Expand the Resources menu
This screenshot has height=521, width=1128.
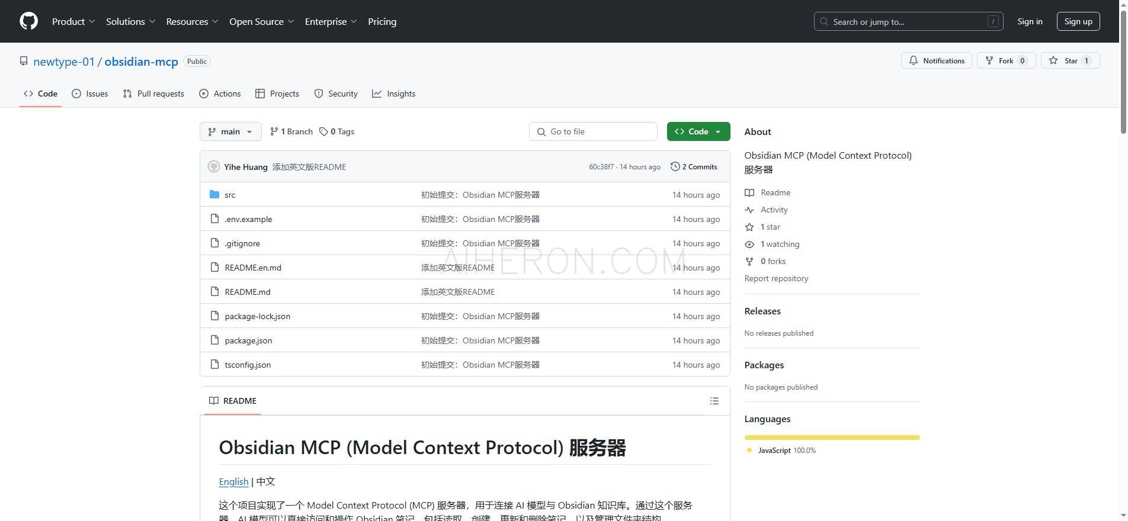192,21
